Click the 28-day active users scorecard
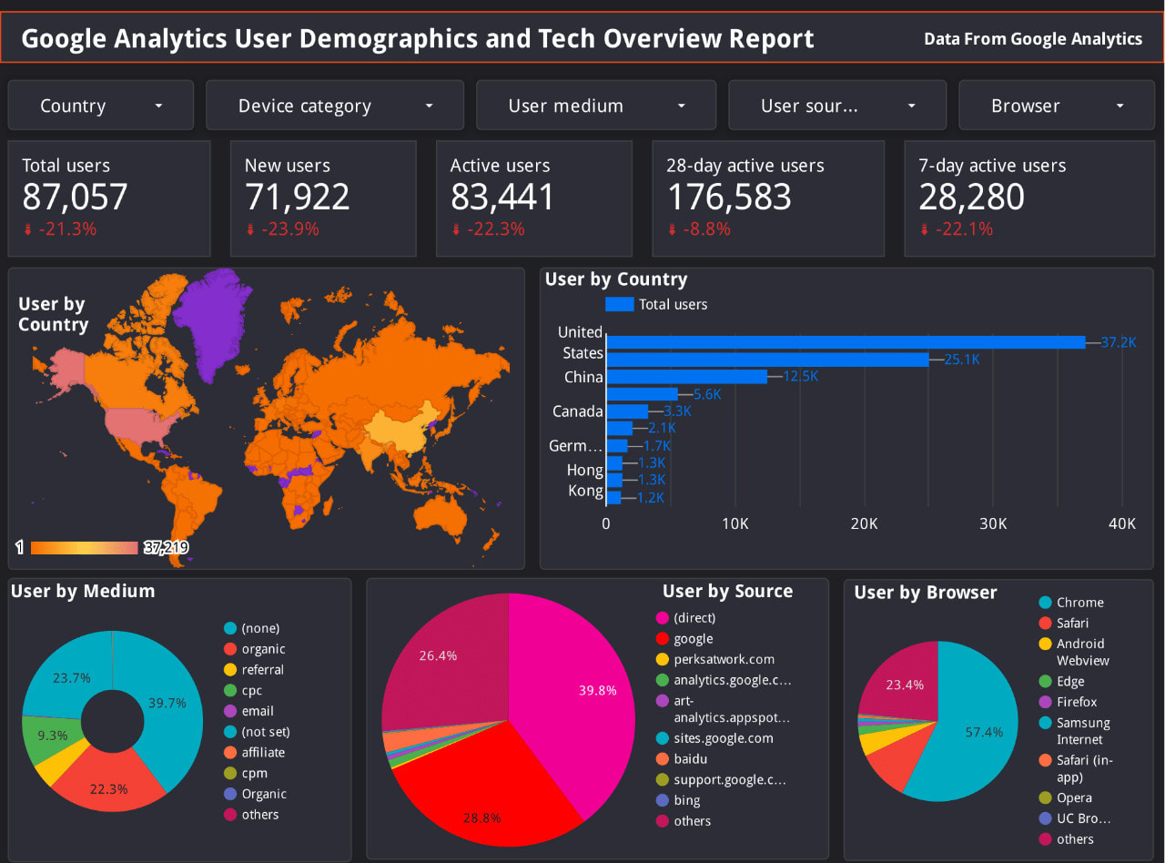 click(x=767, y=198)
